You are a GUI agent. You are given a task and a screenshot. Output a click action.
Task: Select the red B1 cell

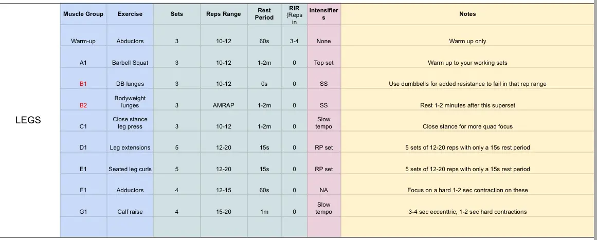point(83,84)
